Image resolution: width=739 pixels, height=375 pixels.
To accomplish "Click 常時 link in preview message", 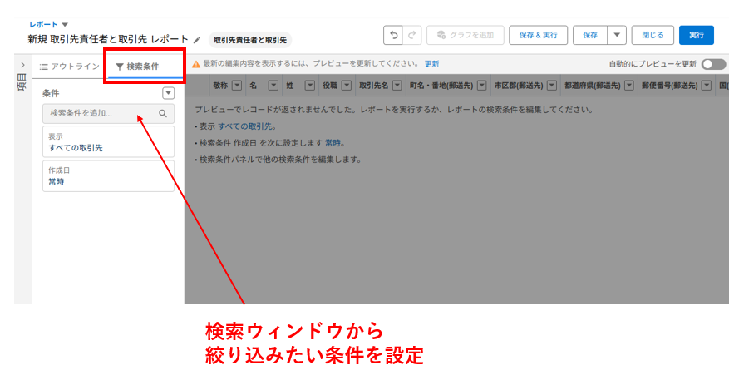I will pos(333,143).
